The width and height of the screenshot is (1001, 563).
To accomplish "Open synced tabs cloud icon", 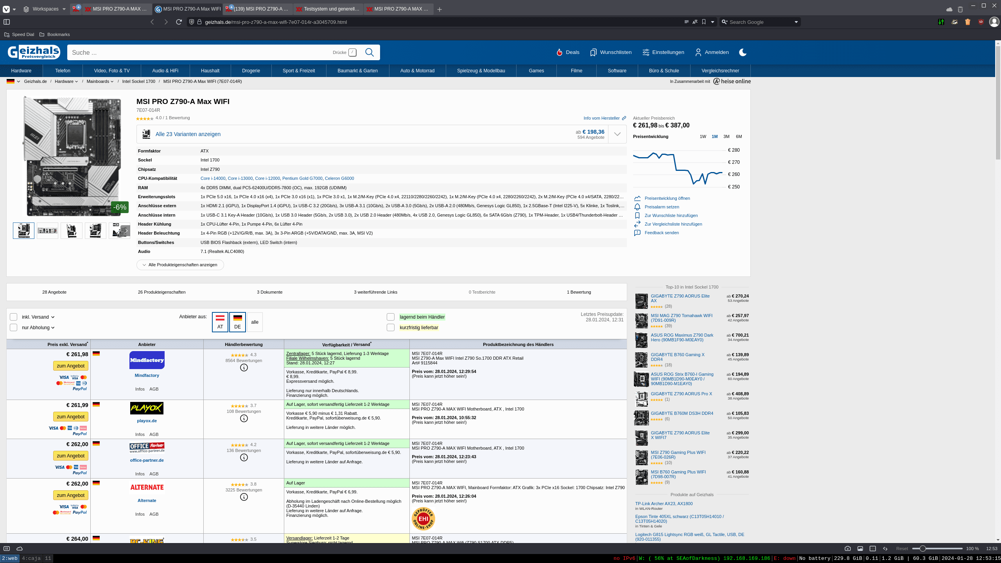I will tap(949, 9).
